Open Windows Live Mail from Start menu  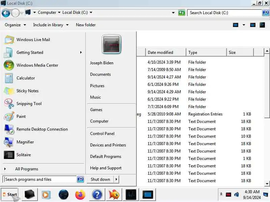pos(43,40)
